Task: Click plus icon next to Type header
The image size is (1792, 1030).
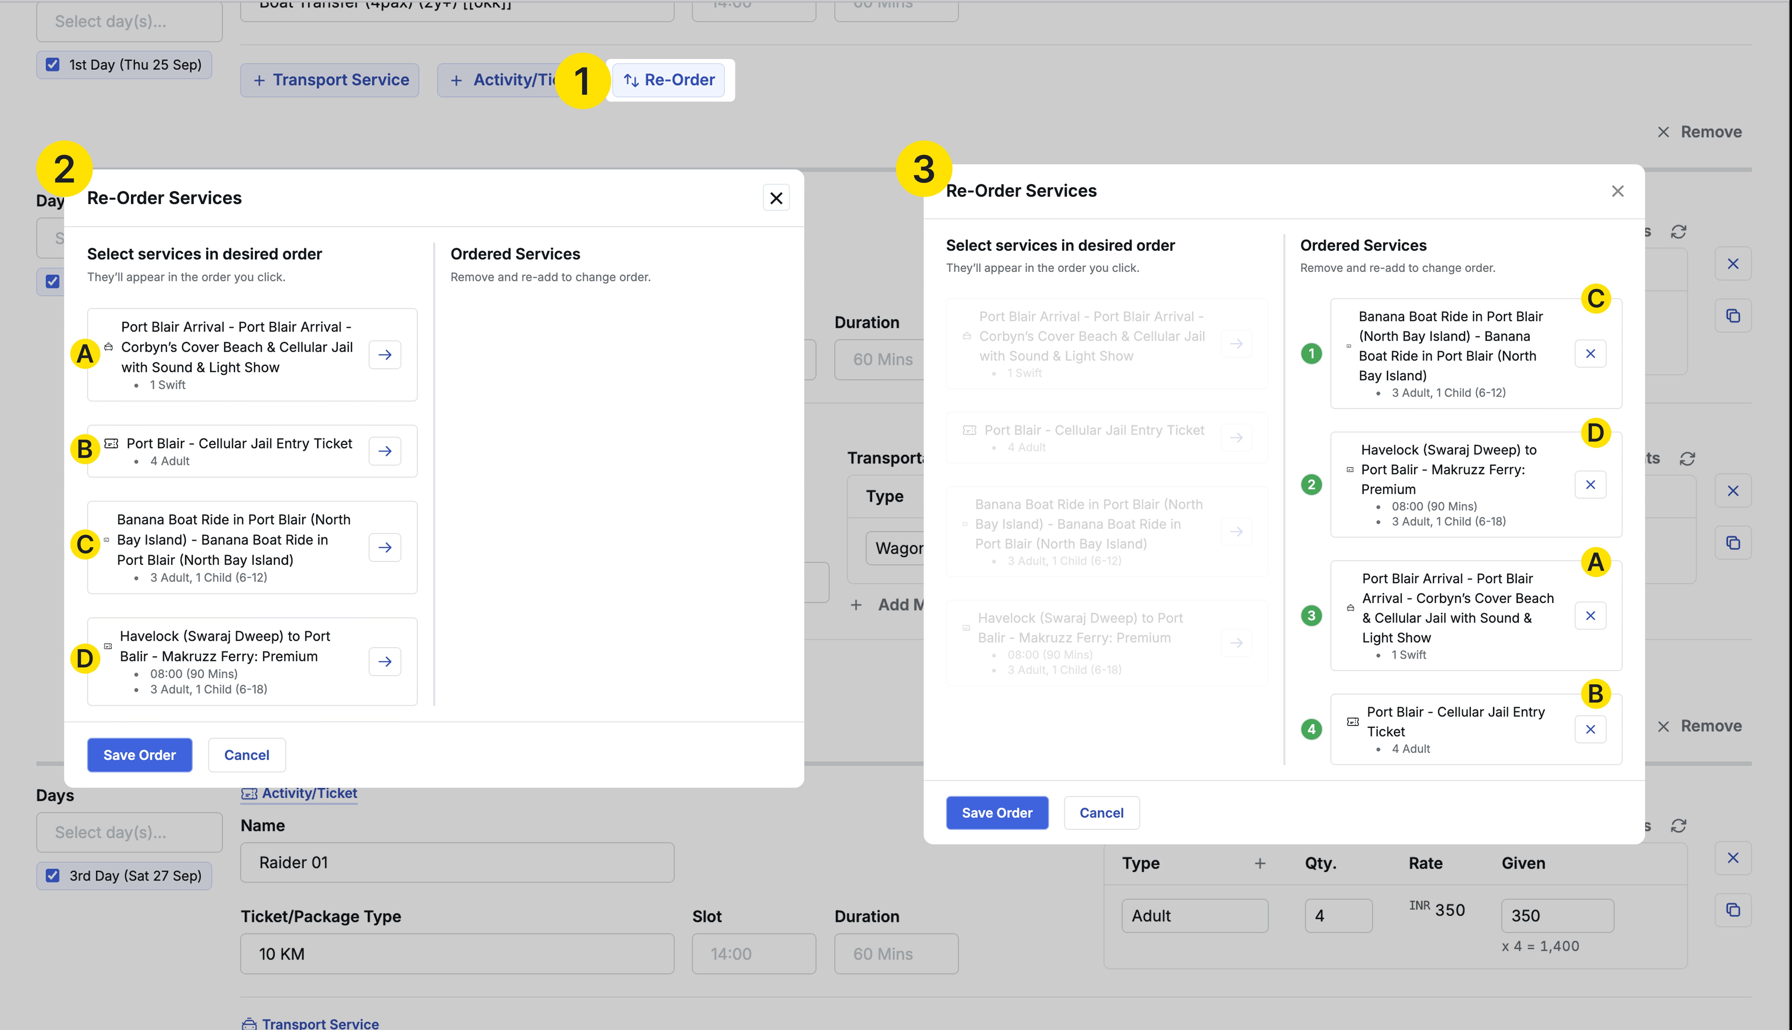Action: point(1259,863)
